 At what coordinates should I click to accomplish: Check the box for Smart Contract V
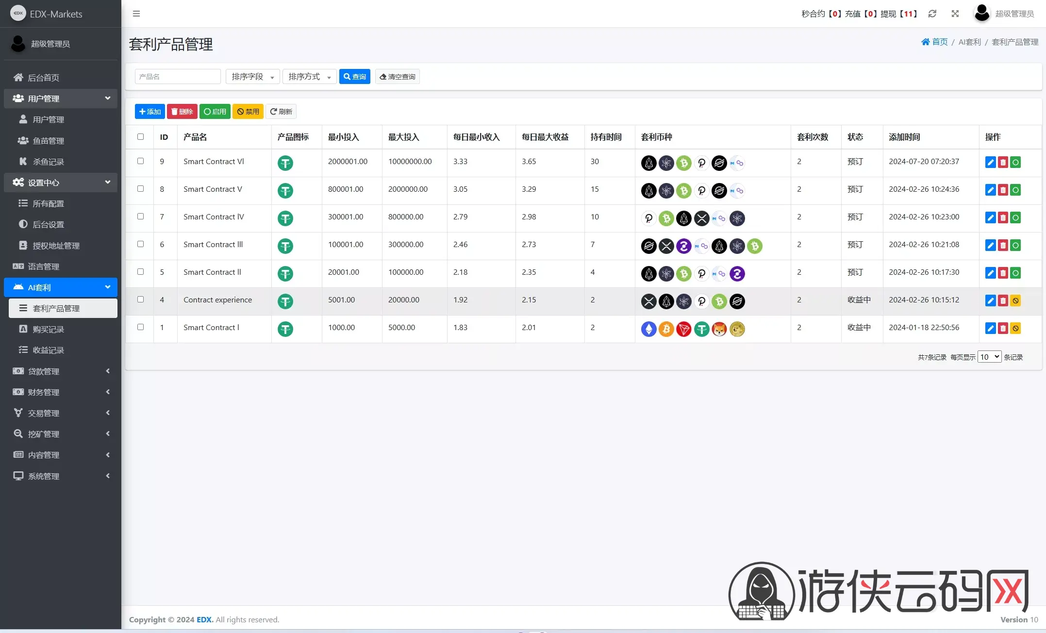(140, 188)
